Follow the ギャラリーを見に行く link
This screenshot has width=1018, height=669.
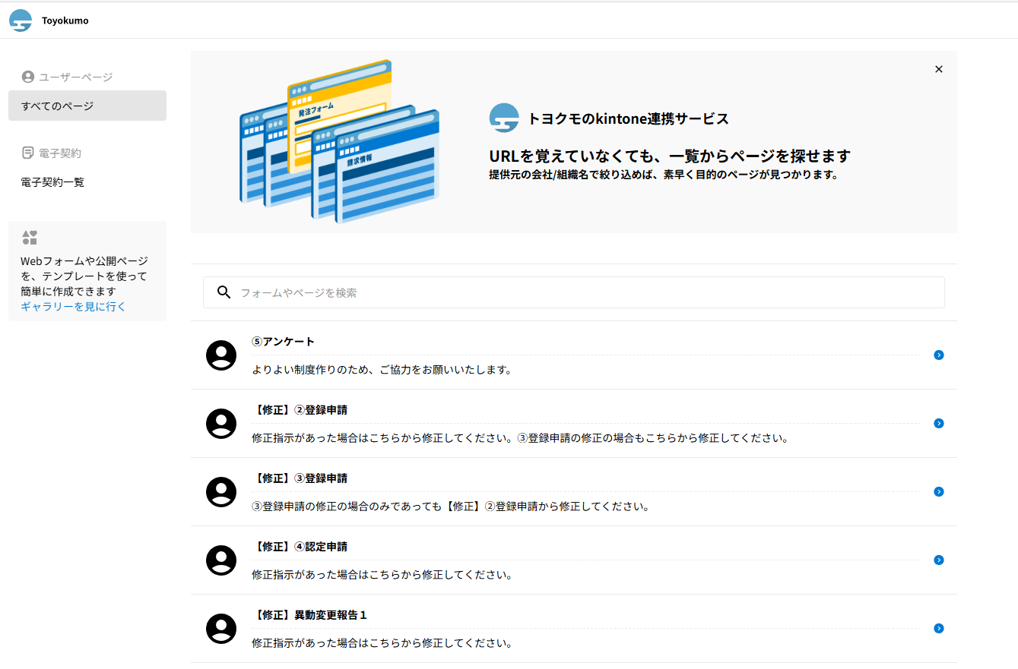(x=73, y=307)
